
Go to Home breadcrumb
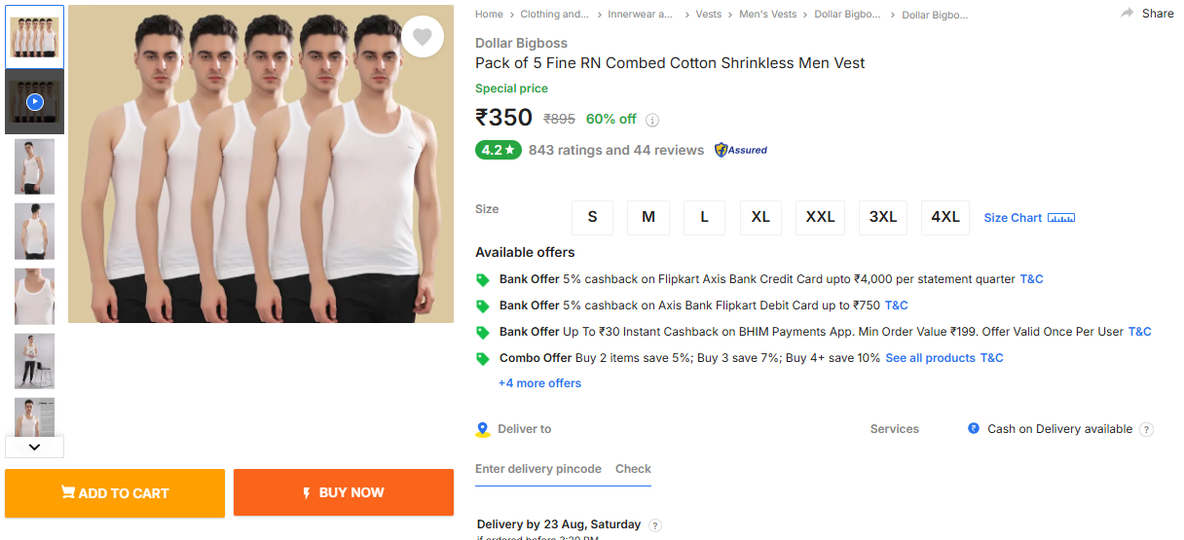click(x=489, y=15)
